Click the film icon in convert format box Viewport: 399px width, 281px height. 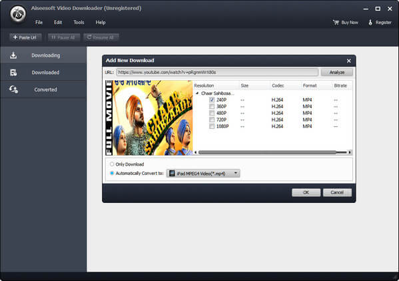coord(172,174)
